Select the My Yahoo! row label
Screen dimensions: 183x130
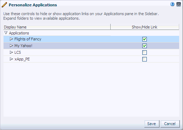click(23, 46)
